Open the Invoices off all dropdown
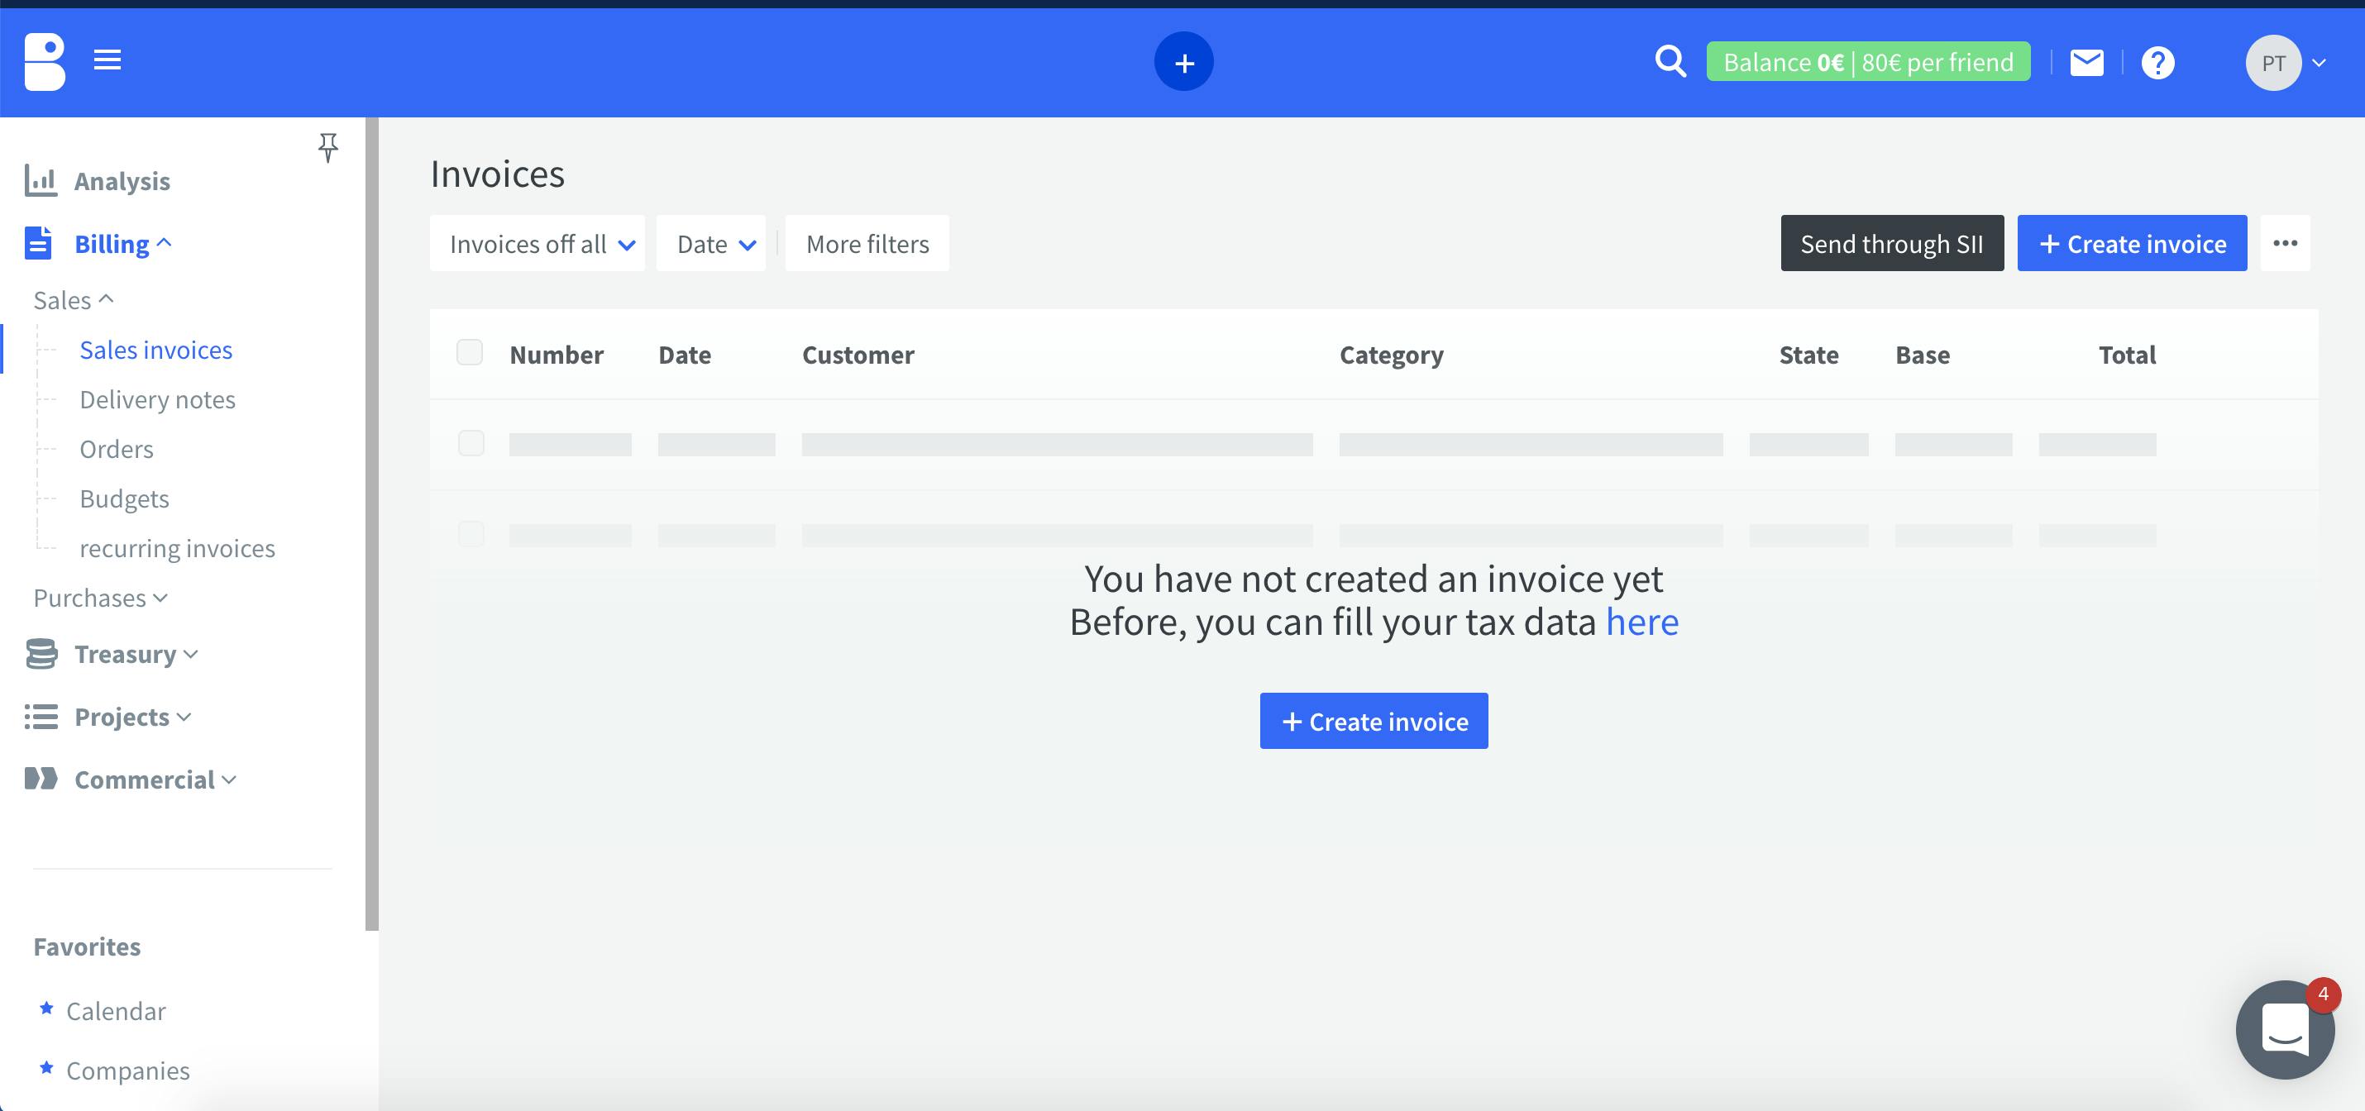This screenshot has height=1111, width=2365. [x=537, y=244]
